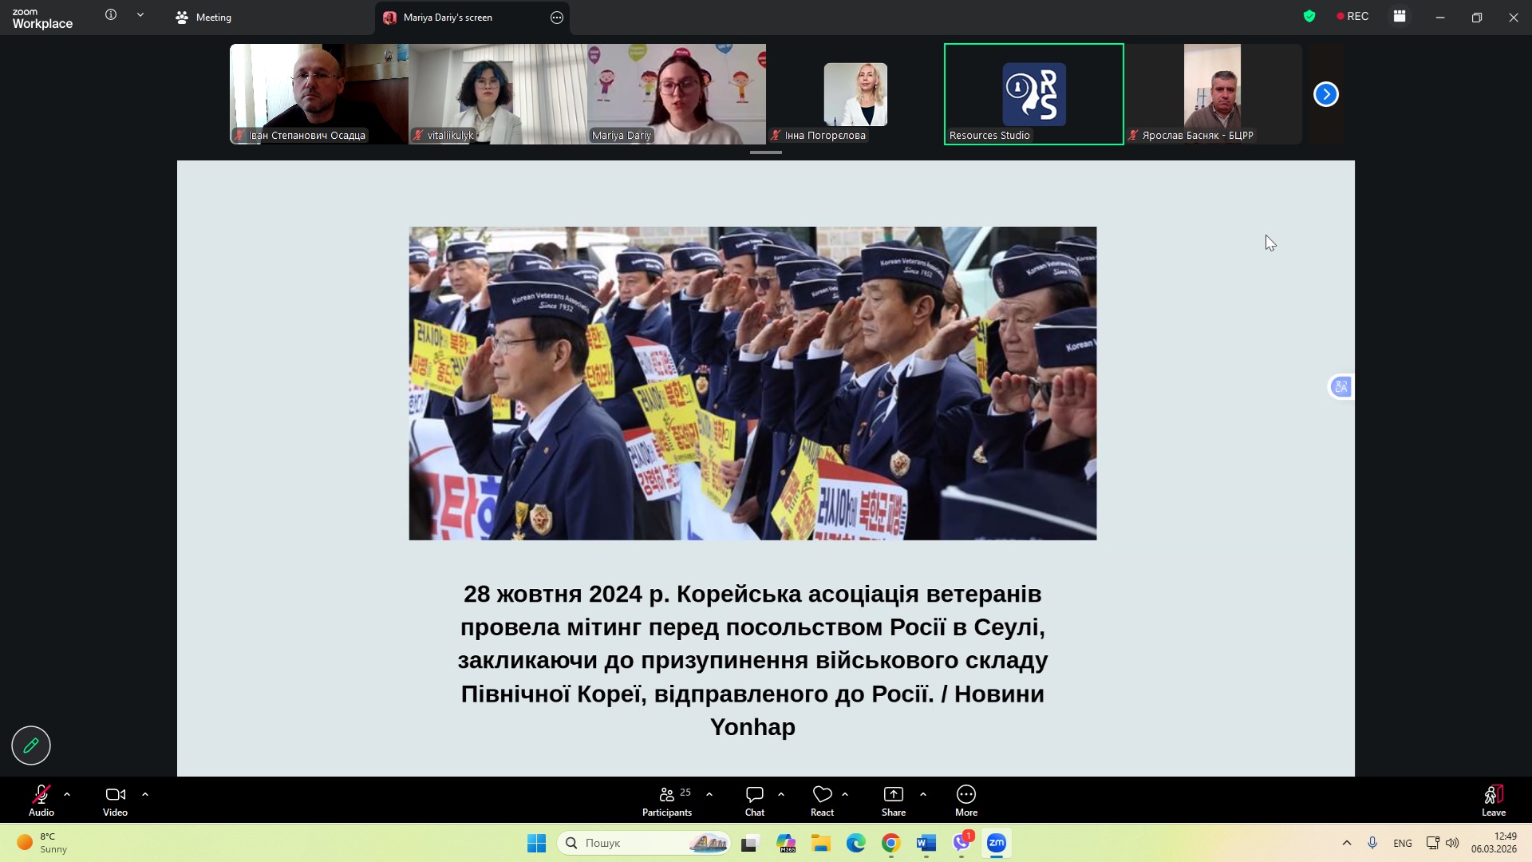Open Microsoft 365 Copilot taskbar icon
Viewport: 1532px width, 862px height.
click(x=786, y=843)
